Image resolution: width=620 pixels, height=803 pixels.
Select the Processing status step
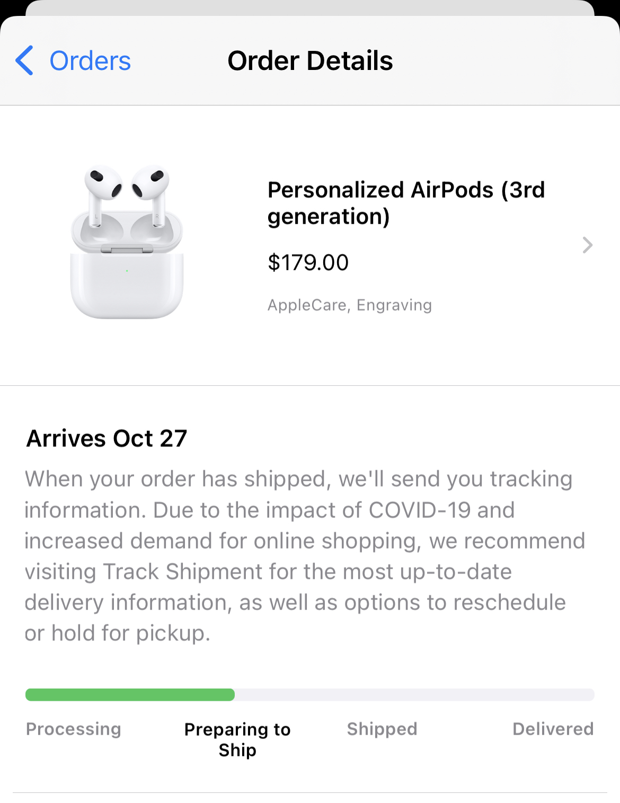(x=74, y=729)
